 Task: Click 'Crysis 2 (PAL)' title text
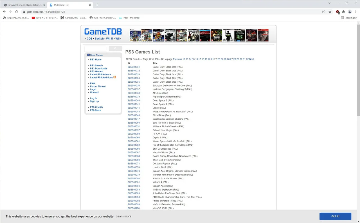pyautogui.click(x=160, y=138)
